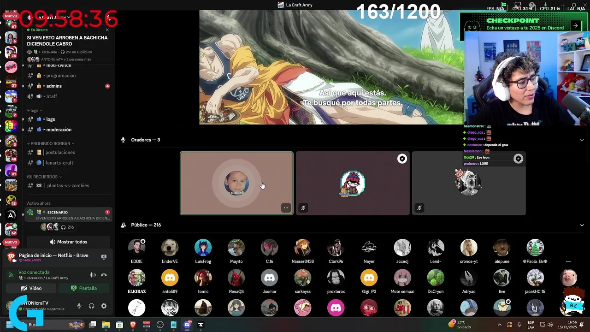The width and height of the screenshot is (590, 332).
Task: Open Gigi_P3's audience avatar
Action: [x=369, y=278]
